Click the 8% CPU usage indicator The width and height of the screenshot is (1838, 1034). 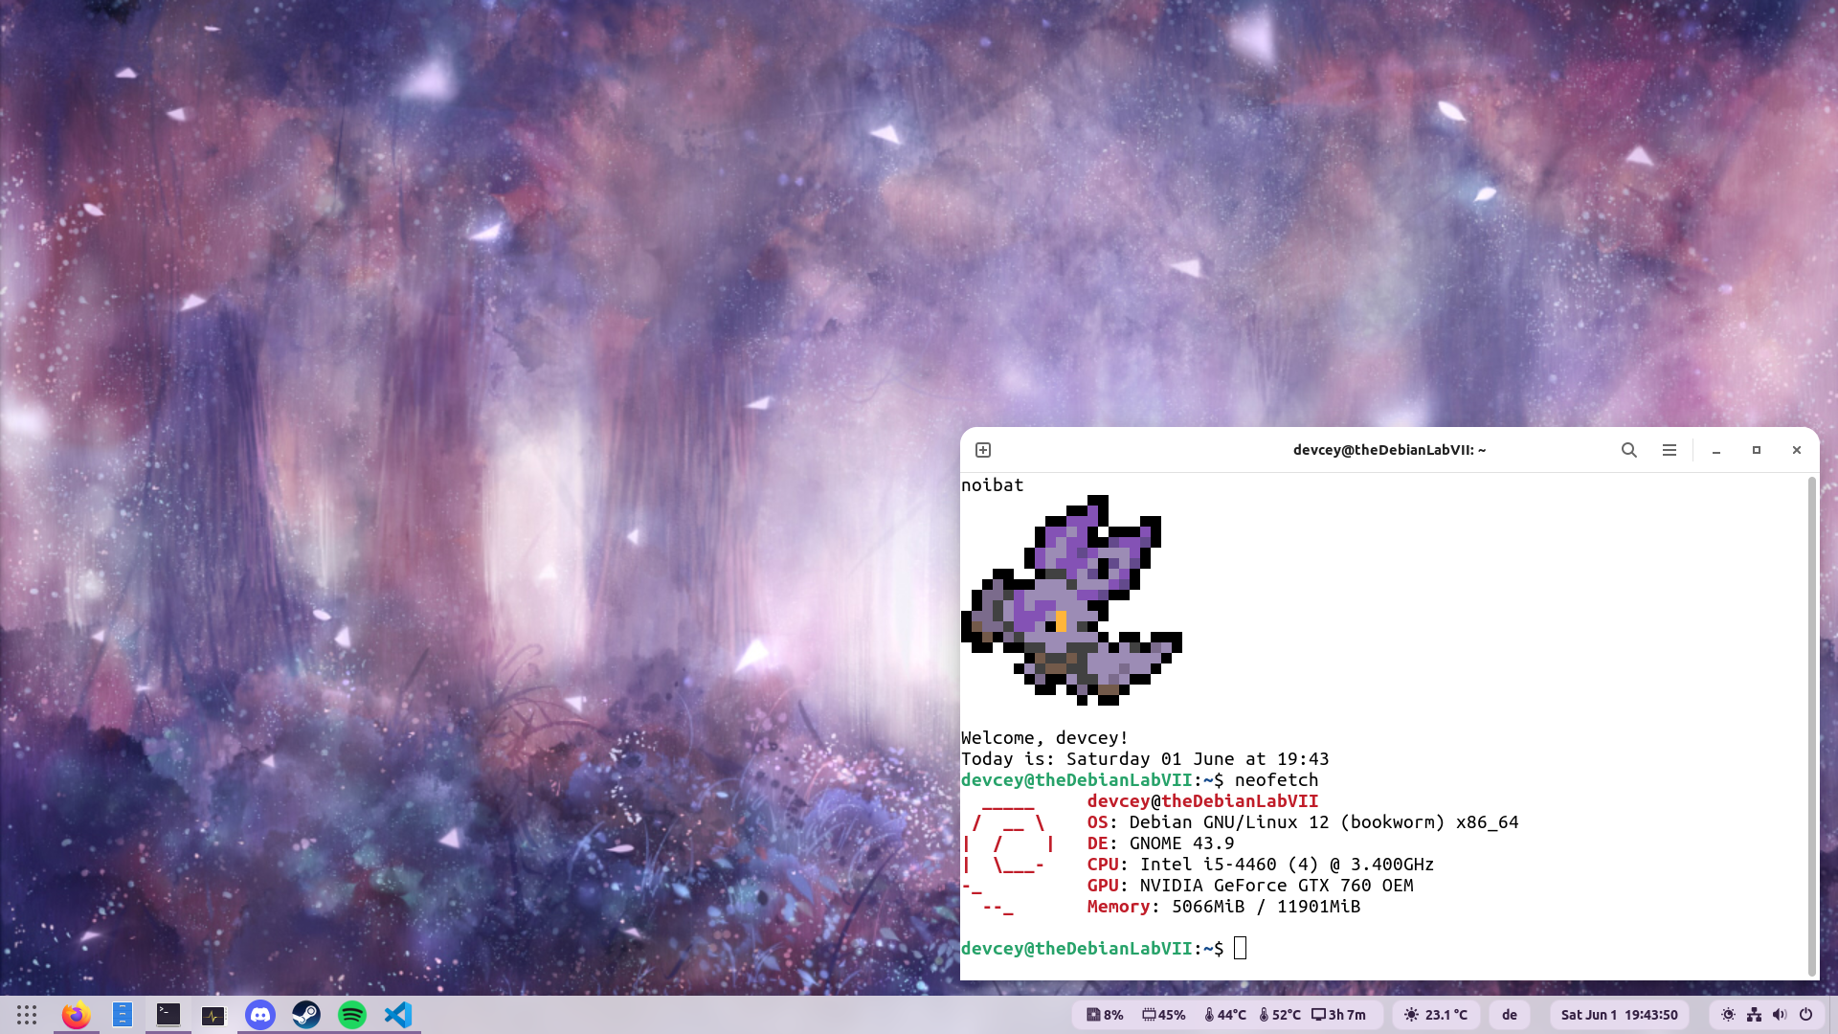coord(1106,1015)
